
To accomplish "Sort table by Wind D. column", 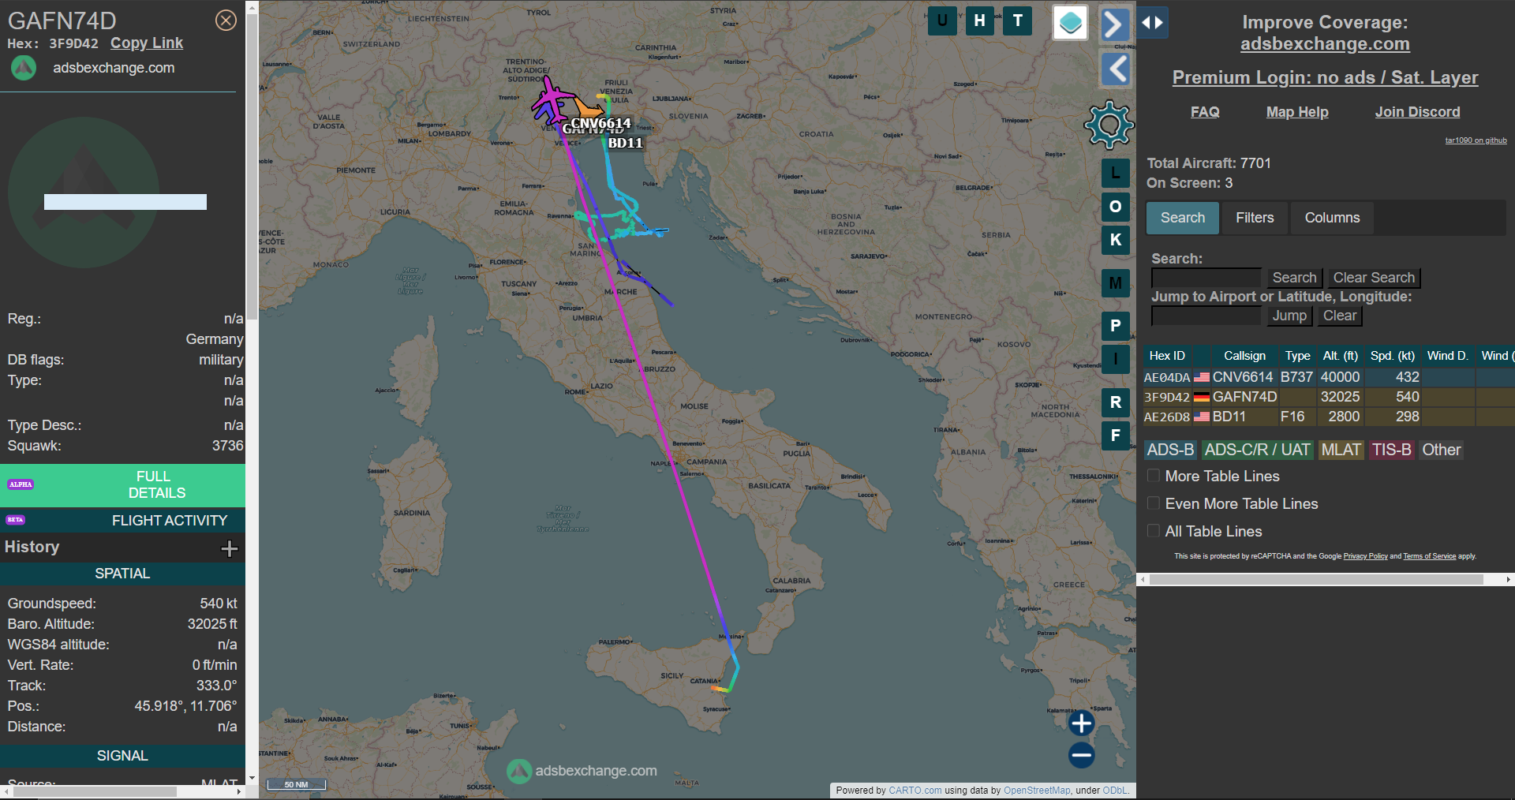I will [1447, 356].
